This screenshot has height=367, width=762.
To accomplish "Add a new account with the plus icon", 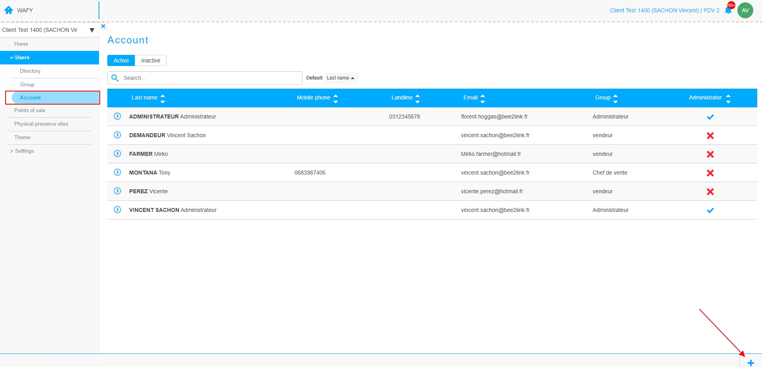I will (x=750, y=363).
